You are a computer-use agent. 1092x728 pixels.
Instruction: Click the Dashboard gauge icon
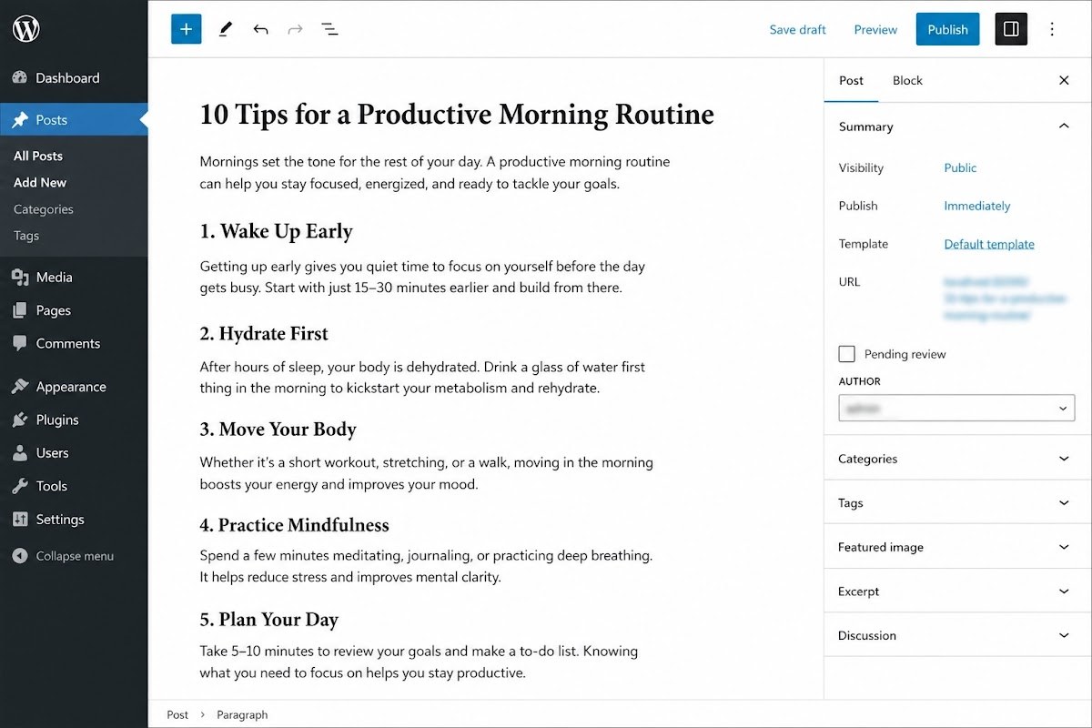pos(20,78)
